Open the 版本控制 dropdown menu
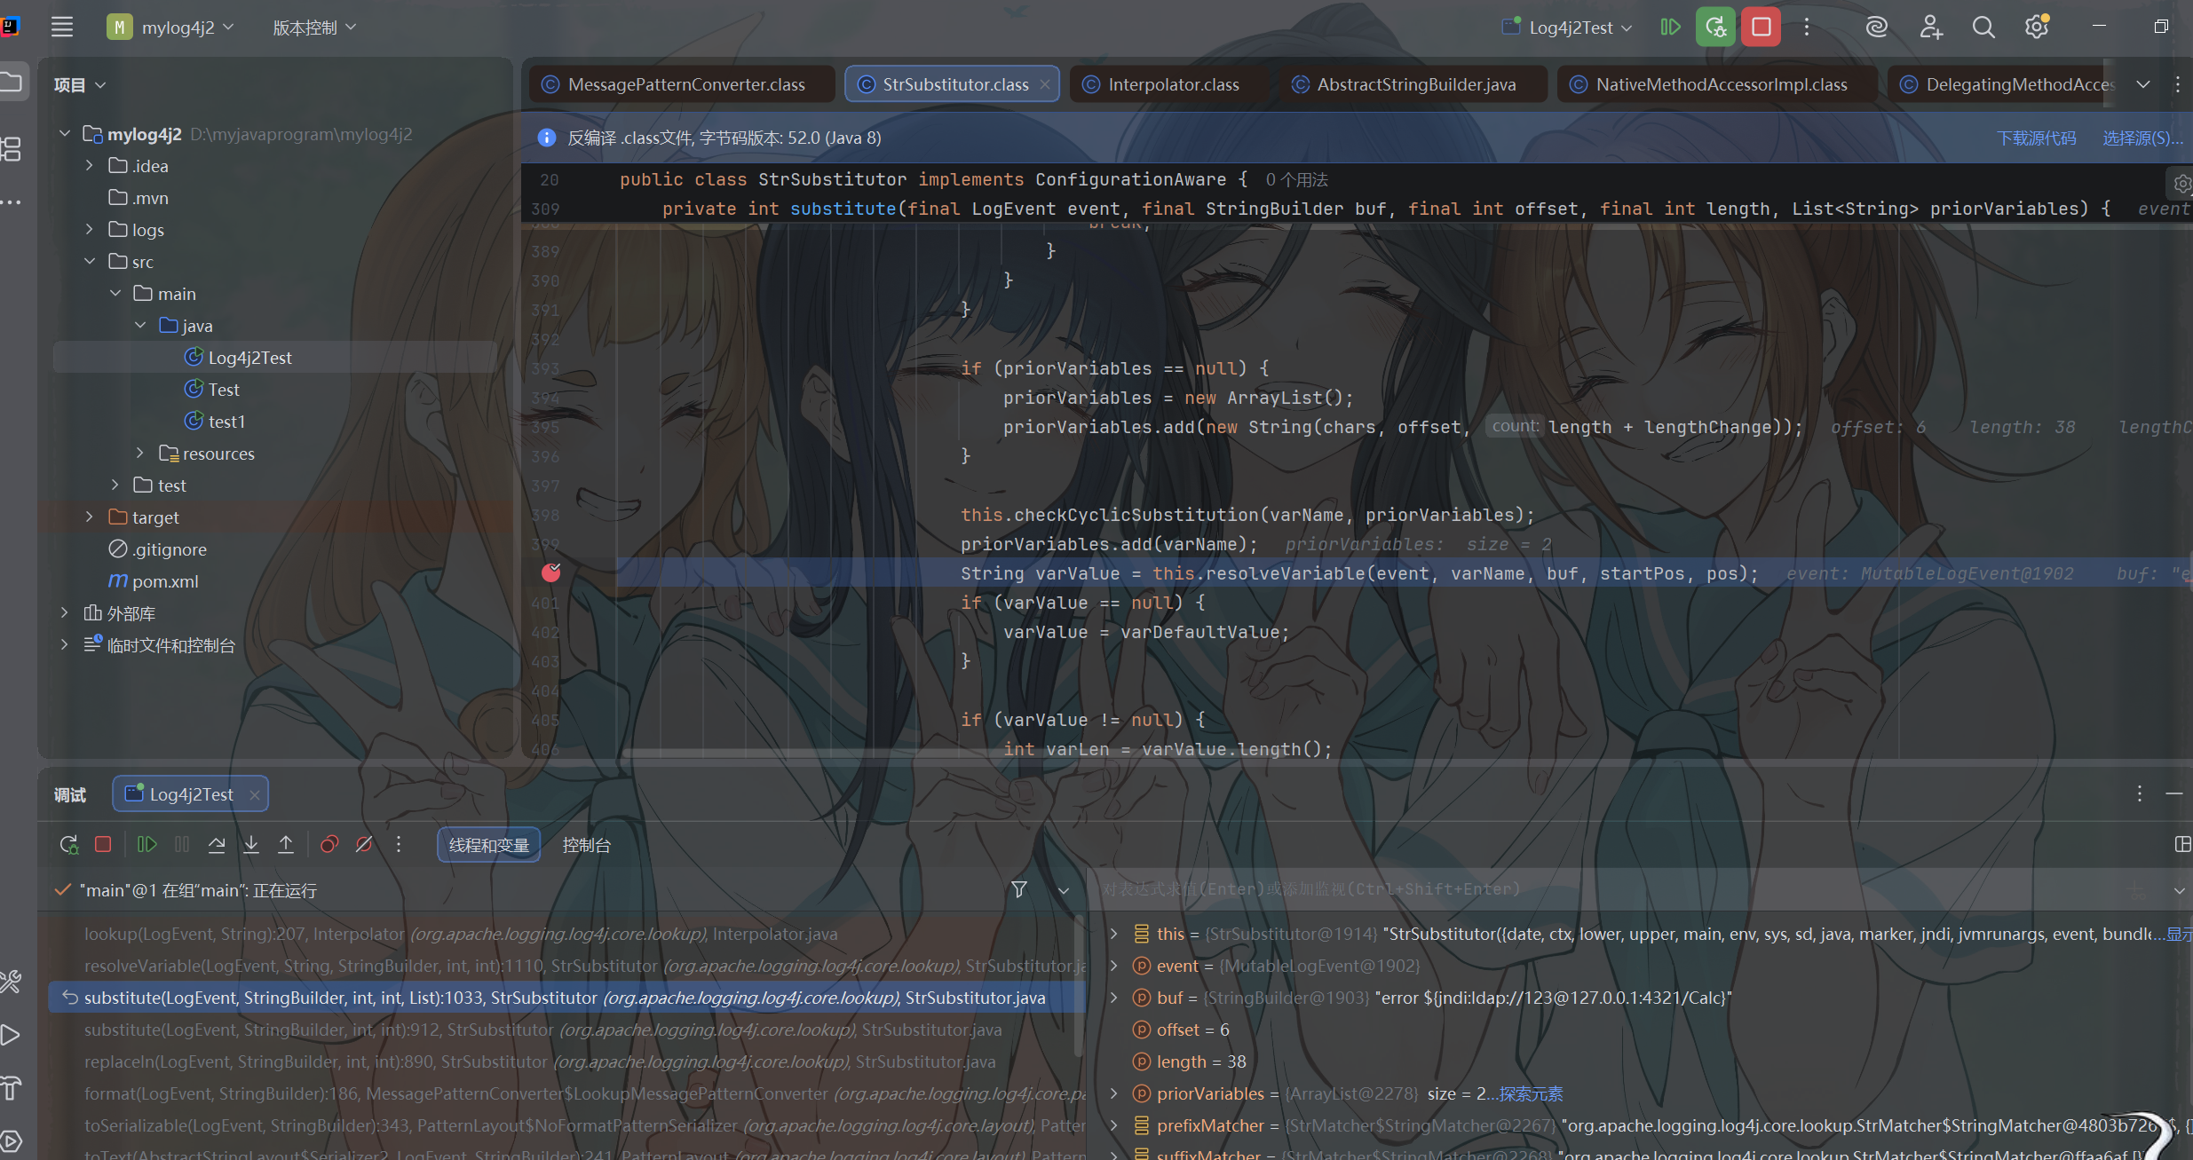The image size is (2193, 1160). pos(314,28)
